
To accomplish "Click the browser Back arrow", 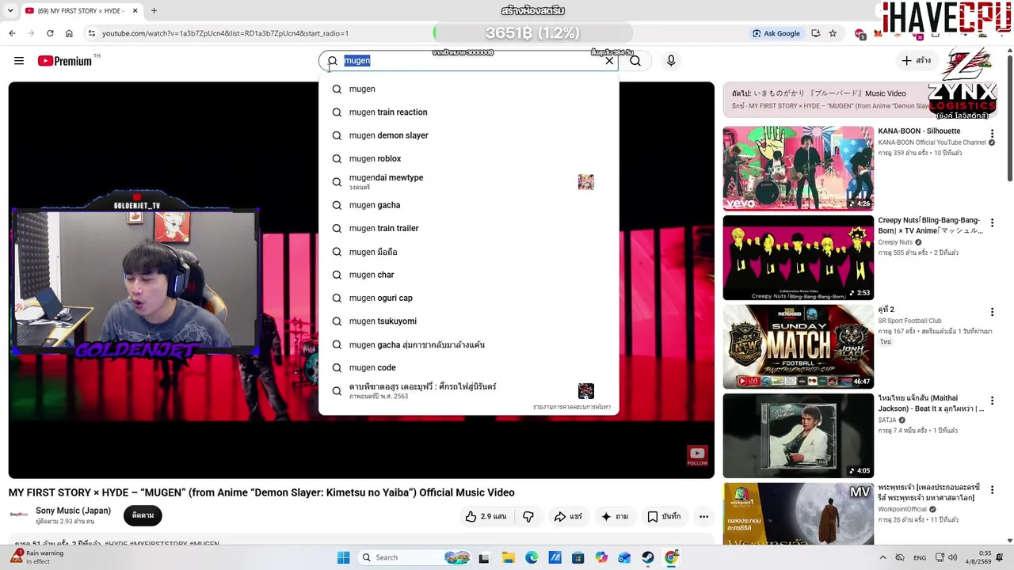I will point(12,33).
